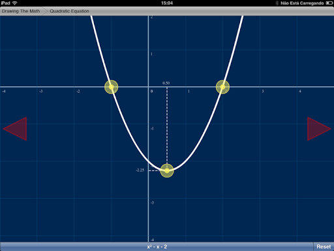Tap the x-axis label 4

click(x=300, y=92)
